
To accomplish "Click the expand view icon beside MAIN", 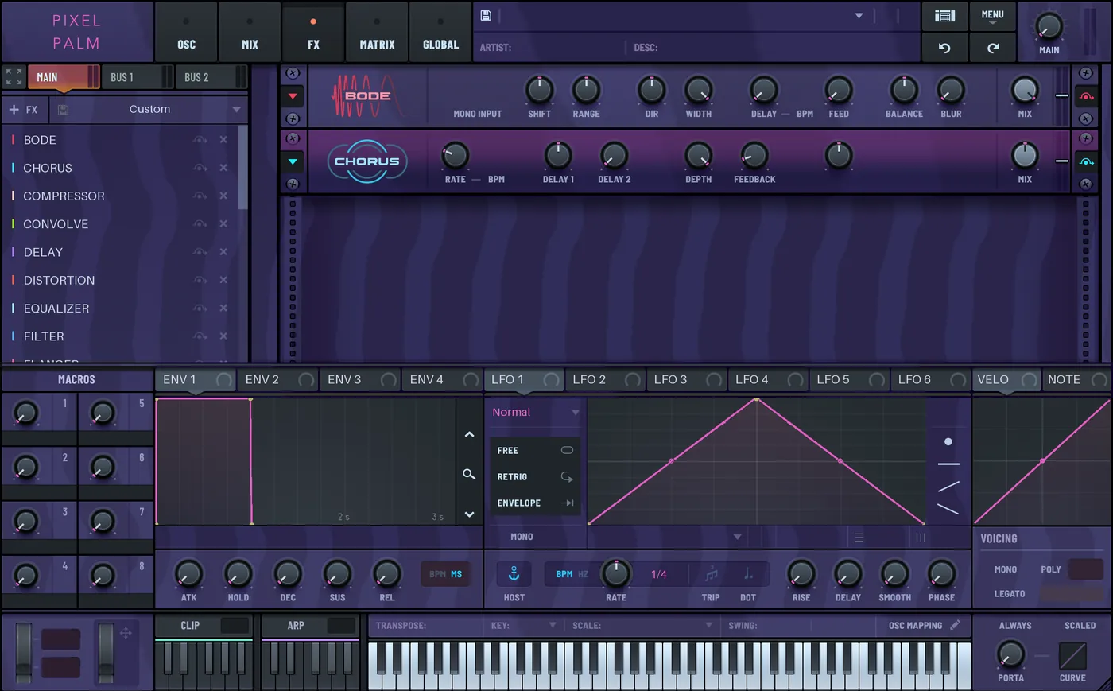I will click(x=14, y=77).
